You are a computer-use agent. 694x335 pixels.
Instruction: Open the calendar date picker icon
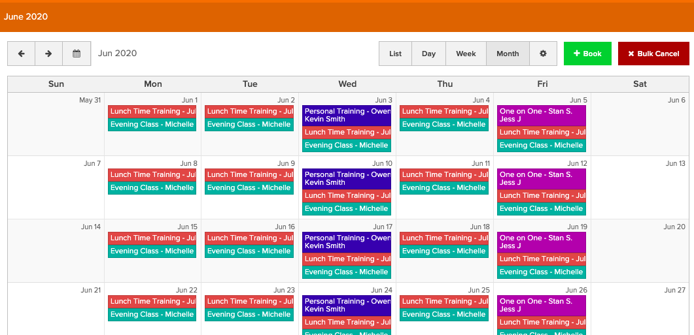click(77, 54)
